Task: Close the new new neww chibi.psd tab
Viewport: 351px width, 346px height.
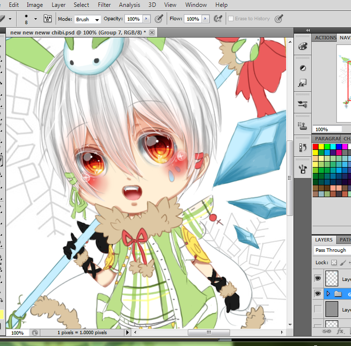Action: (152, 33)
